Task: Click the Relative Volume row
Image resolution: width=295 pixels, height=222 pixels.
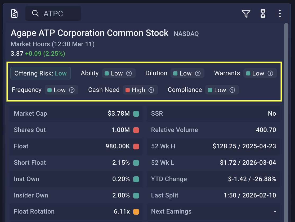Action: point(213,130)
